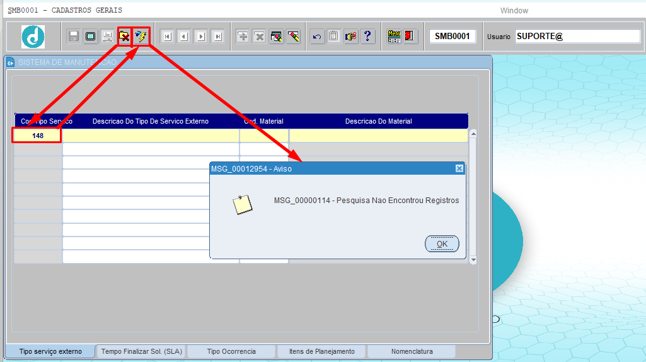Viewport: 646px width, 362px height.
Task: Go to last record arrow icon
Action: 218,37
